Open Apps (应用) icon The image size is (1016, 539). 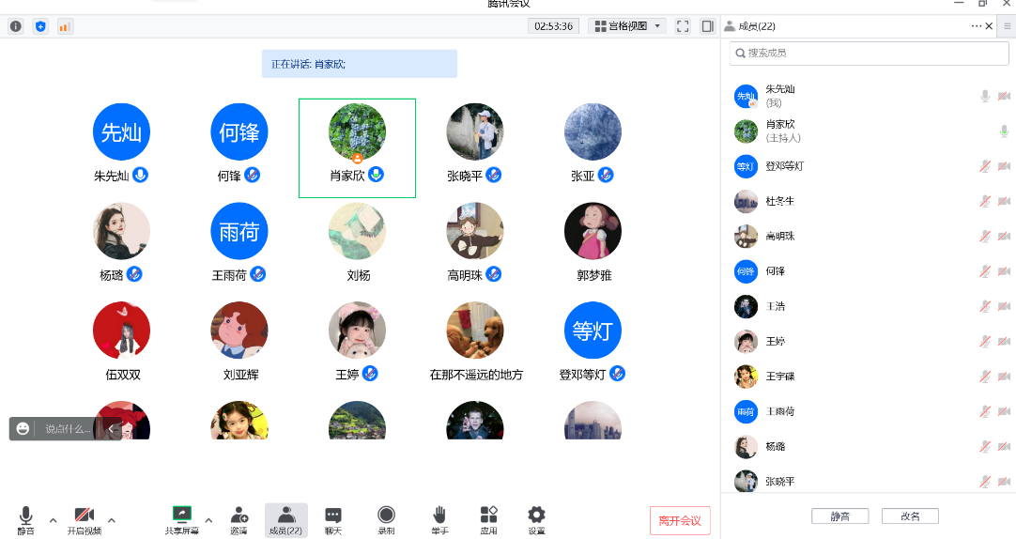(488, 518)
